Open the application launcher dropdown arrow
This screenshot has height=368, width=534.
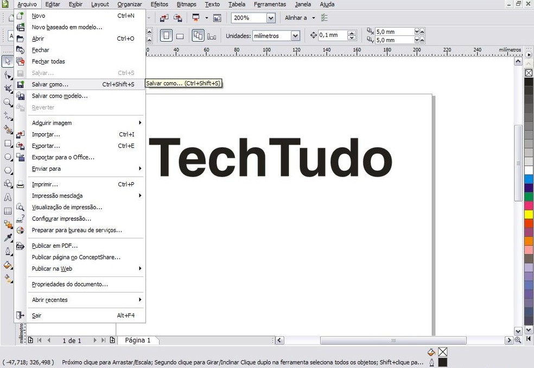[207, 18]
